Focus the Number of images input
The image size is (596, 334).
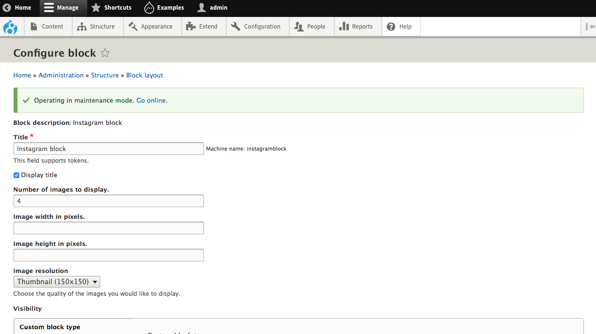point(109,201)
